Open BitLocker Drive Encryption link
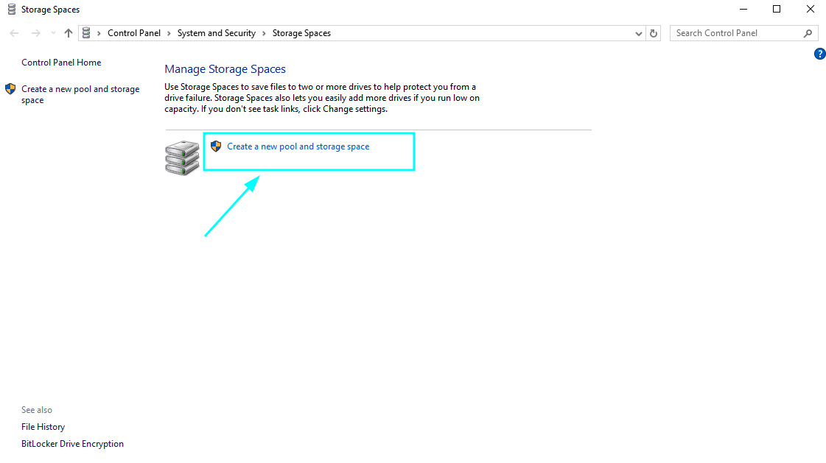The image size is (826, 463). coord(72,444)
